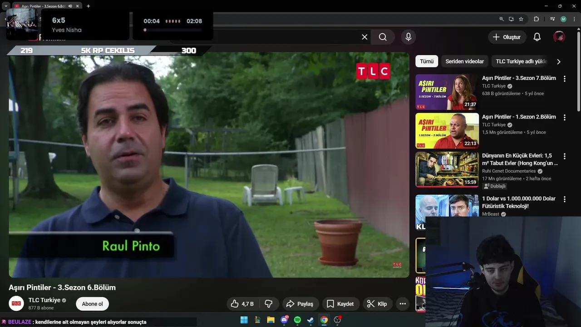Viewport: 581px width, 327px height.
Task: Click the Yves Nisha artist name overlay
Action: click(x=67, y=30)
